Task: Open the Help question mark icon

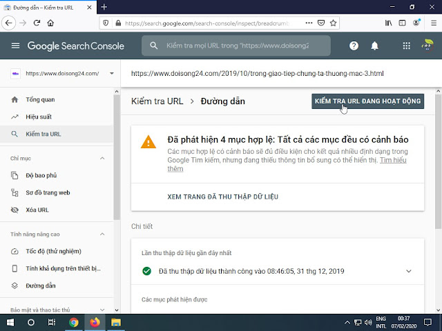Action: tap(354, 46)
